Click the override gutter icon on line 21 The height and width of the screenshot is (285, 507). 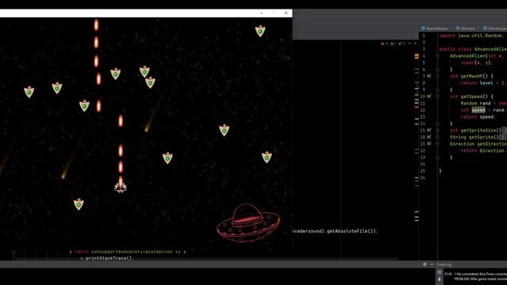pos(429,144)
